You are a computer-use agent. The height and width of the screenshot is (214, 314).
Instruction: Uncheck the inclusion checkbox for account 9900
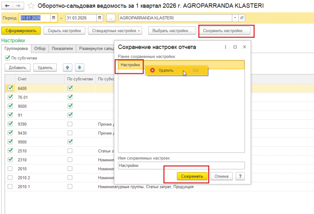pyautogui.click(x=10, y=142)
